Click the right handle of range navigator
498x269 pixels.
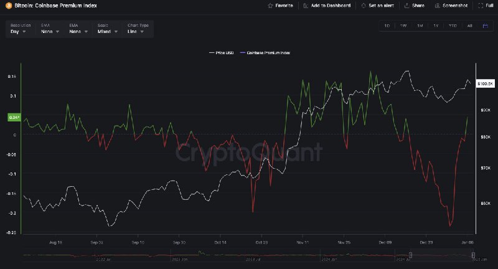473,255
